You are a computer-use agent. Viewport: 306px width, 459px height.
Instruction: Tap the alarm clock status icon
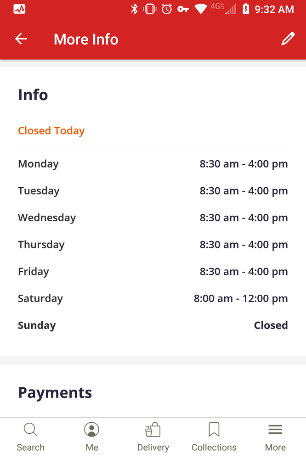click(x=167, y=9)
